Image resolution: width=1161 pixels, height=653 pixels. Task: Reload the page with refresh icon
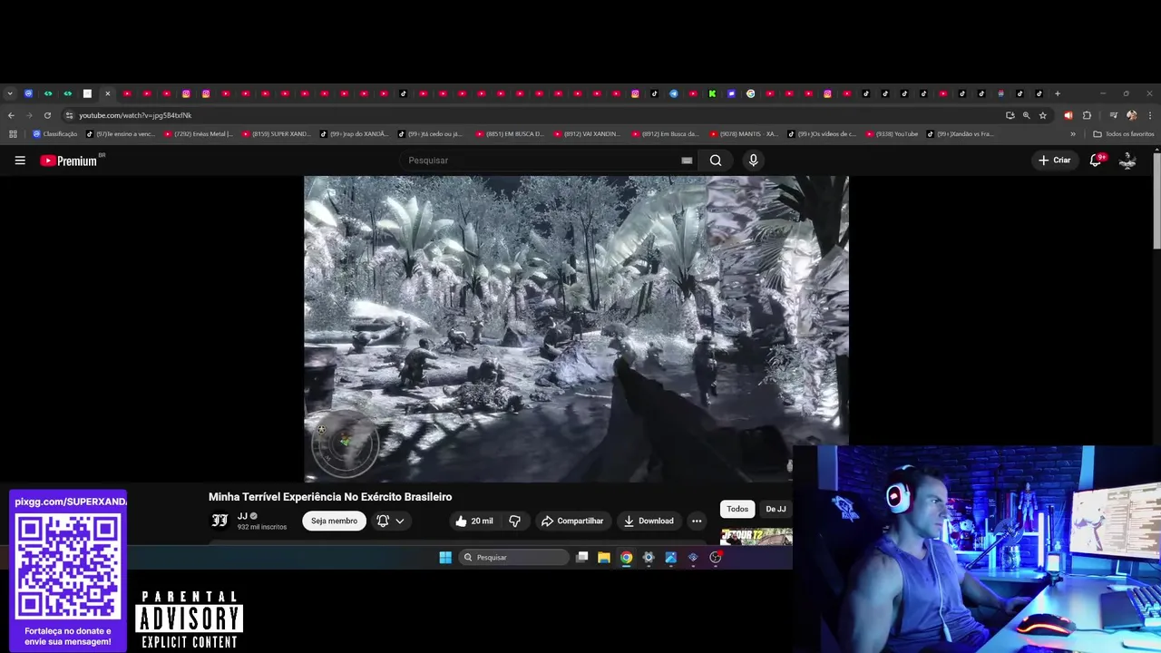point(47,115)
